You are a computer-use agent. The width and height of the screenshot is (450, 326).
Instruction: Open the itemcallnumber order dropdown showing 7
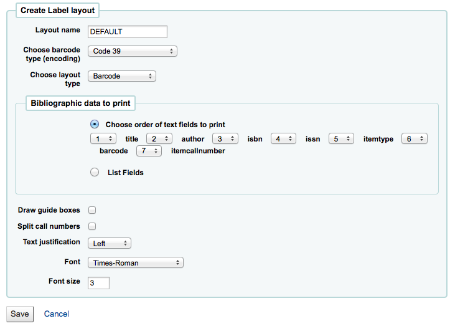pyautogui.click(x=149, y=151)
